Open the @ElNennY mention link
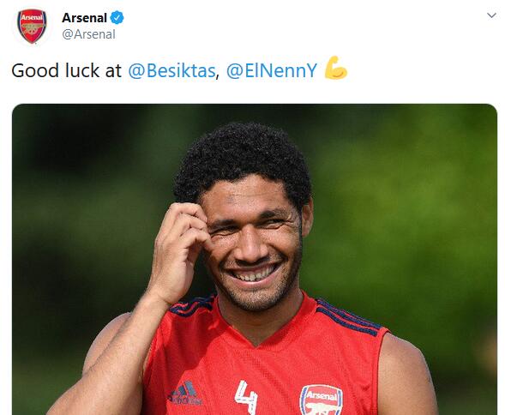Screen dimensions: 505x415 [272, 70]
